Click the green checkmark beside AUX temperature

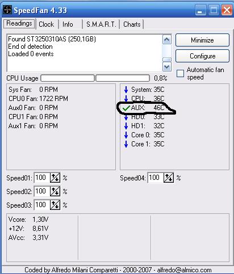[126, 108]
